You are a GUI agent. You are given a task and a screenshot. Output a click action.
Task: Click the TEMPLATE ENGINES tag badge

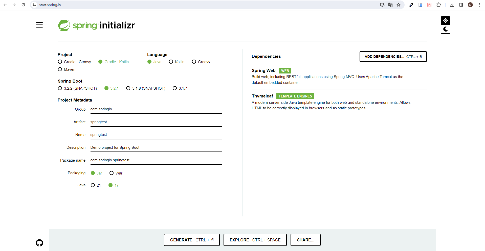point(295,96)
